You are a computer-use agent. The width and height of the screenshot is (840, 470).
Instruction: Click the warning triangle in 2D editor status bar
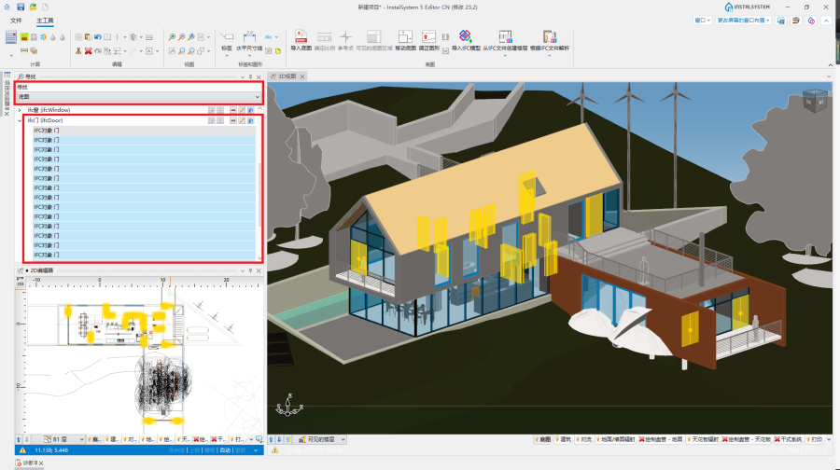click(x=22, y=450)
